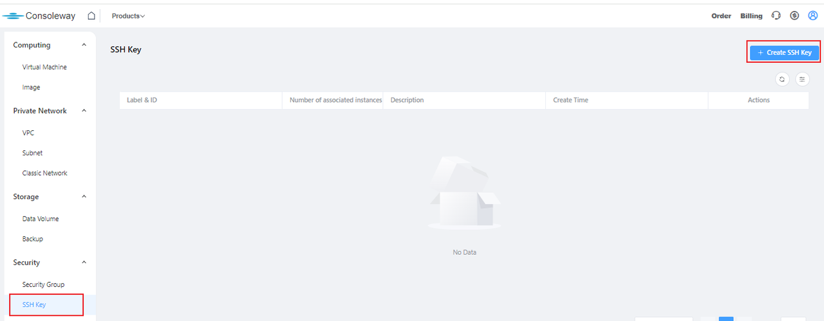The height and width of the screenshot is (321, 824).
Task: Click the Consoleway logo
Action: (x=39, y=16)
